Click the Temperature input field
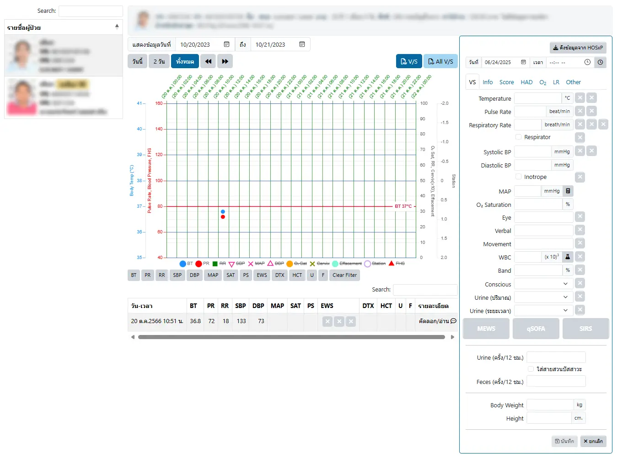 point(538,98)
